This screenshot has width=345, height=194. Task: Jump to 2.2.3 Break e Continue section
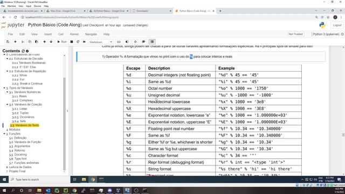[x=27, y=84]
